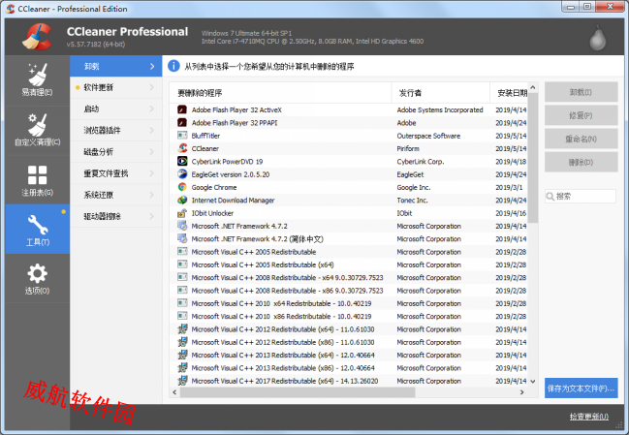Open the 卸载 Uninstall tool tab
This screenshot has height=435, width=629.
[116, 66]
